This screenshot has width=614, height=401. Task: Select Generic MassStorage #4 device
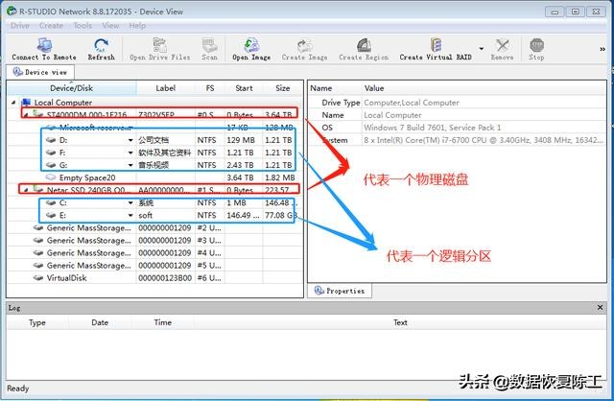pos(155,253)
